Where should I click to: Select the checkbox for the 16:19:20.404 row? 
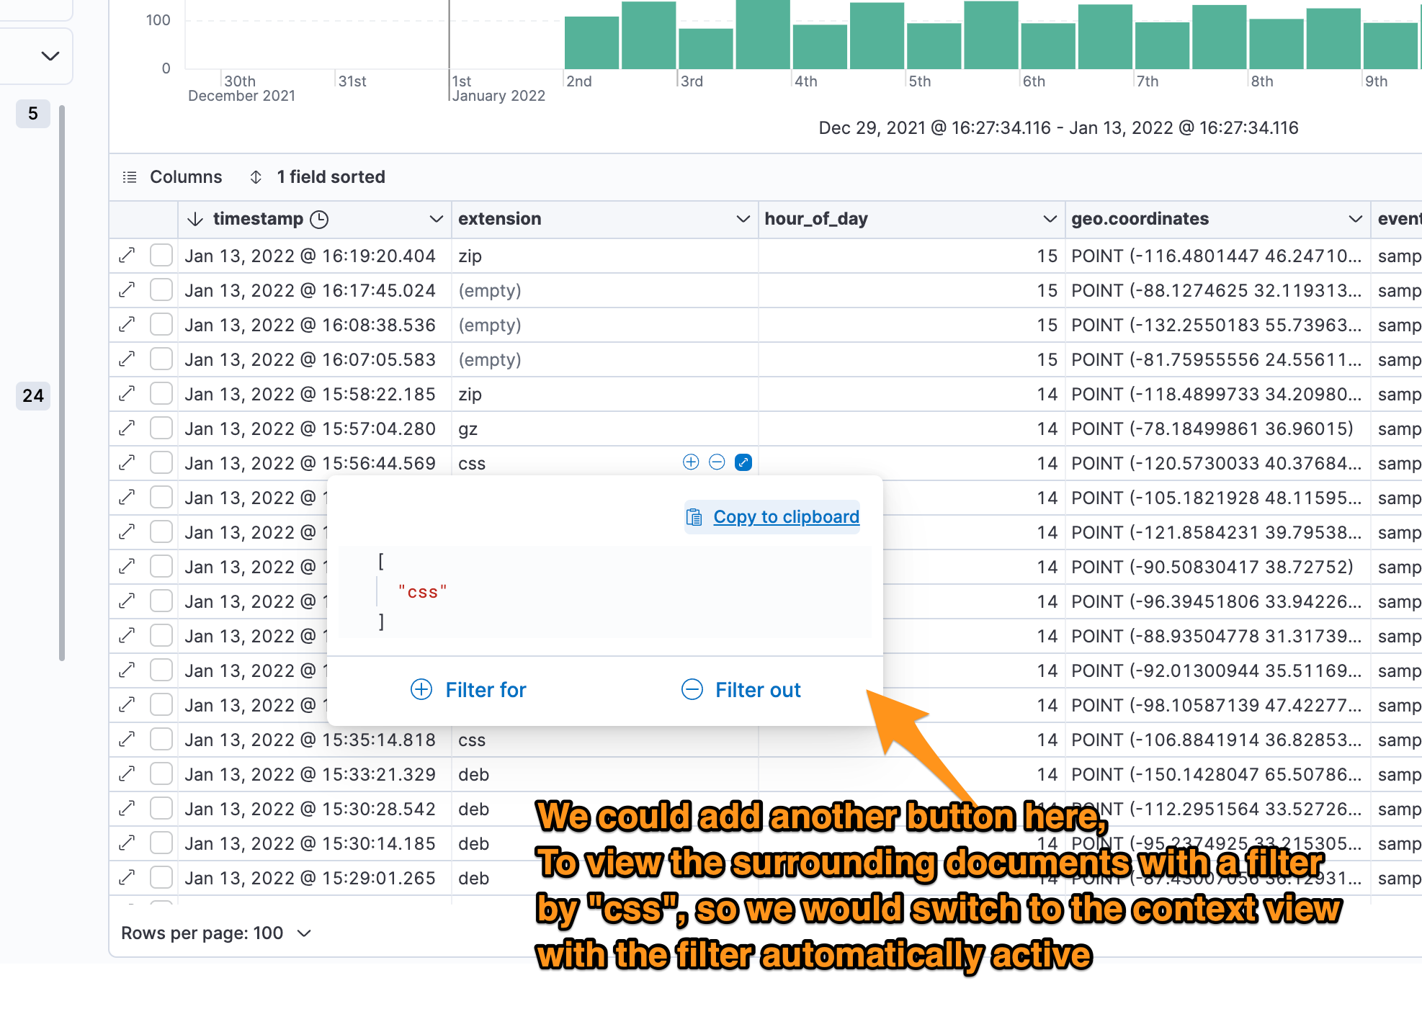click(161, 256)
